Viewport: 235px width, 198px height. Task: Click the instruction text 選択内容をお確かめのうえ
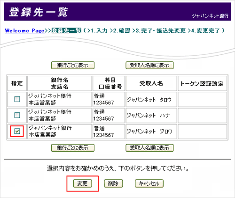click(x=118, y=169)
